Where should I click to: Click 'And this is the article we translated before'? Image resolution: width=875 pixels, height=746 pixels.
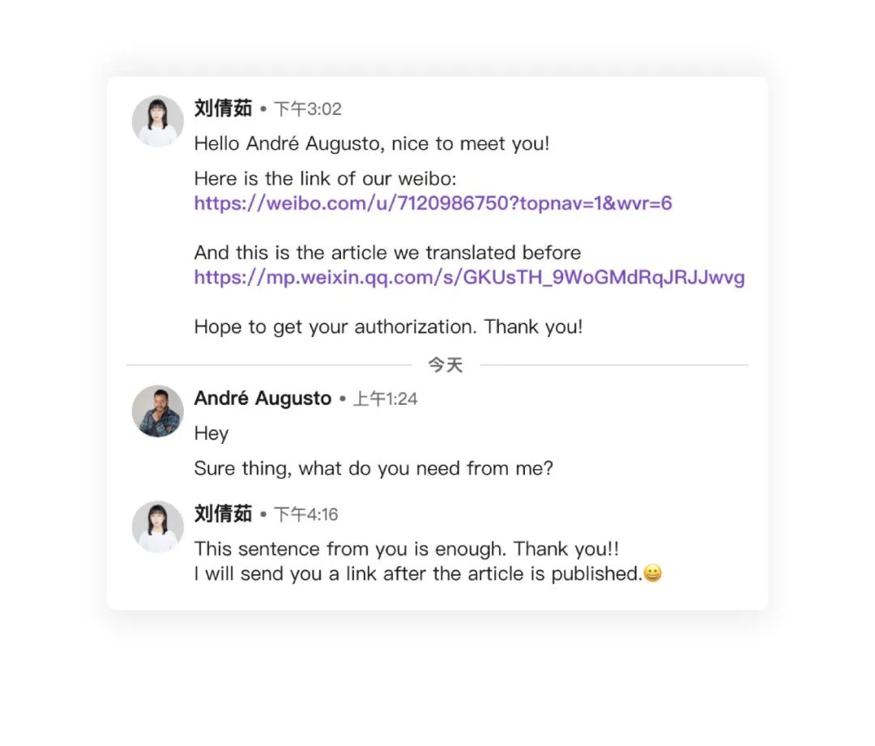(387, 253)
